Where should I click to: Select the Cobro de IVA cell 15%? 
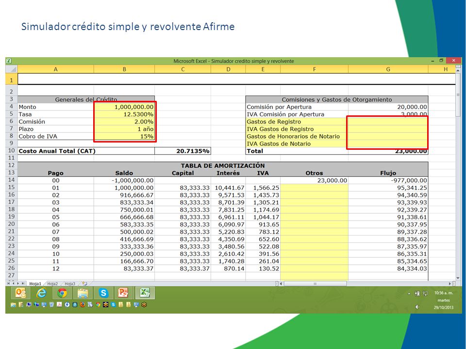pos(124,136)
